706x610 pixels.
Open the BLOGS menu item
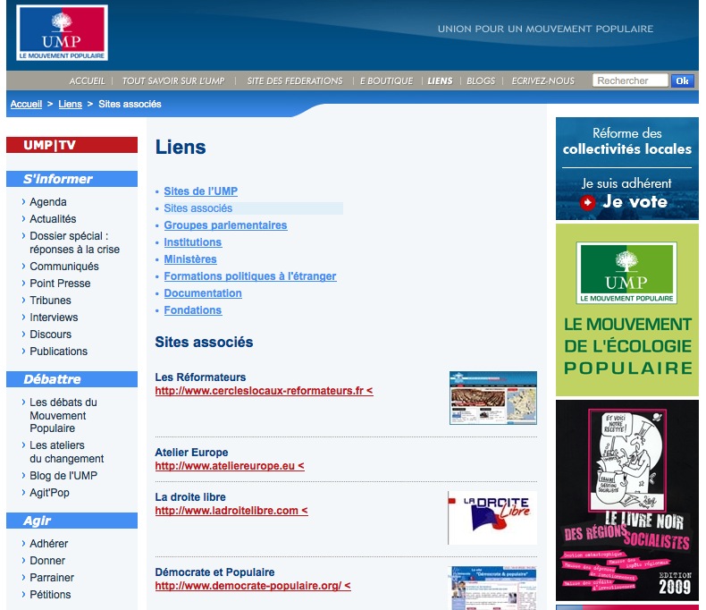[x=481, y=80]
